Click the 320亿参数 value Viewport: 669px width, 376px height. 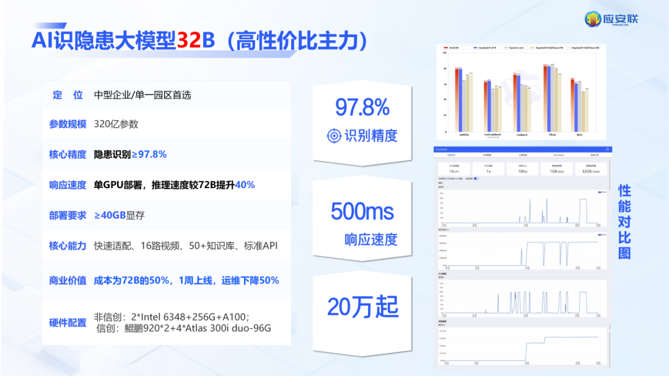point(116,124)
